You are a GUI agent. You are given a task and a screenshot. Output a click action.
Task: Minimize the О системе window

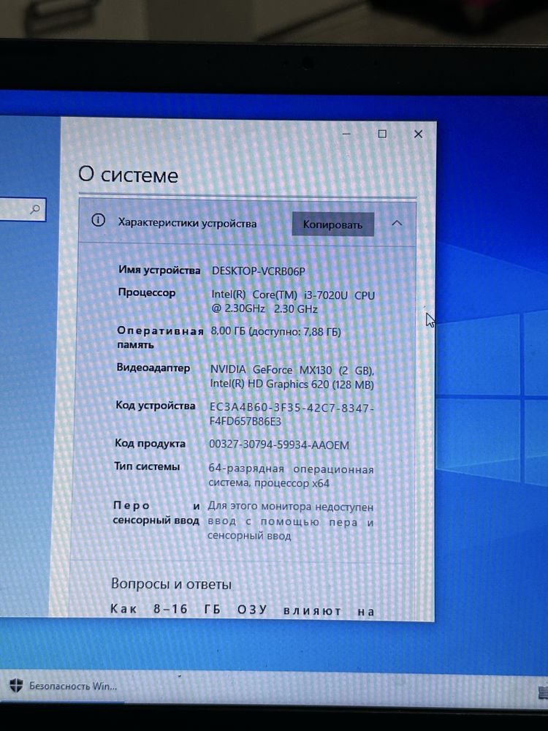[x=346, y=133]
